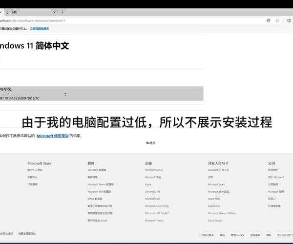The height and width of the screenshot is (244, 293).
Task: Open Microsoft Power Platform link
Action: [222, 213]
